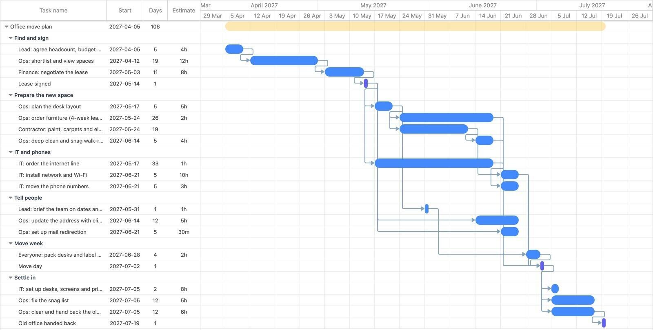Select the IT: install network and Wi-Fi row
The height and width of the screenshot is (330, 653).
coord(100,175)
